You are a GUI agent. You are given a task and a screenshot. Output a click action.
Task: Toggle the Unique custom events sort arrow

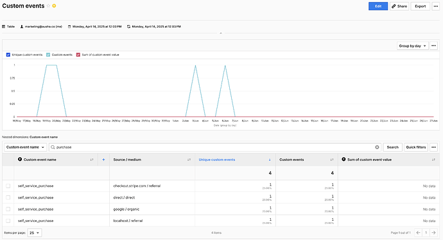(x=270, y=160)
